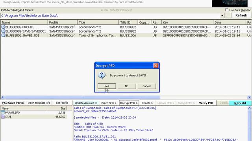Click the Rebuild button
252x141 pixels.
click(x=240, y=103)
